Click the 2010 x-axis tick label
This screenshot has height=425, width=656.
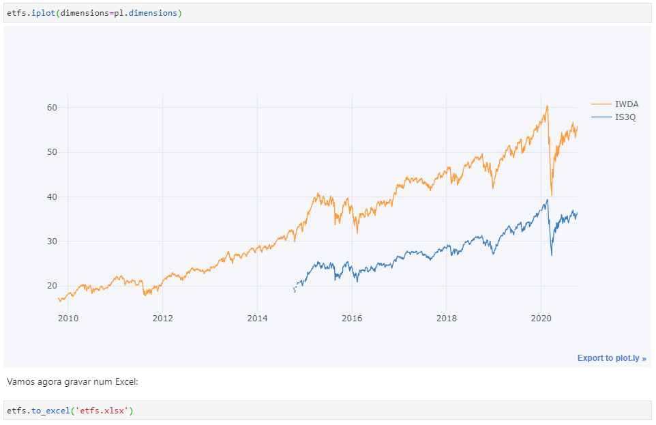(68, 318)
